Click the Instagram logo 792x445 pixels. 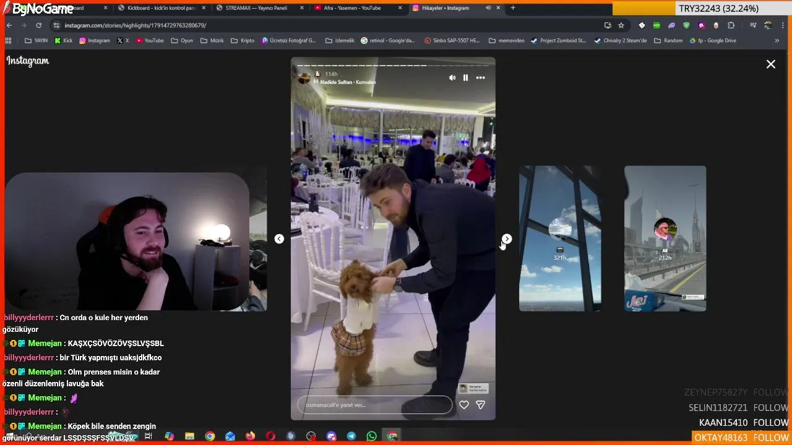tap(28, 61)
